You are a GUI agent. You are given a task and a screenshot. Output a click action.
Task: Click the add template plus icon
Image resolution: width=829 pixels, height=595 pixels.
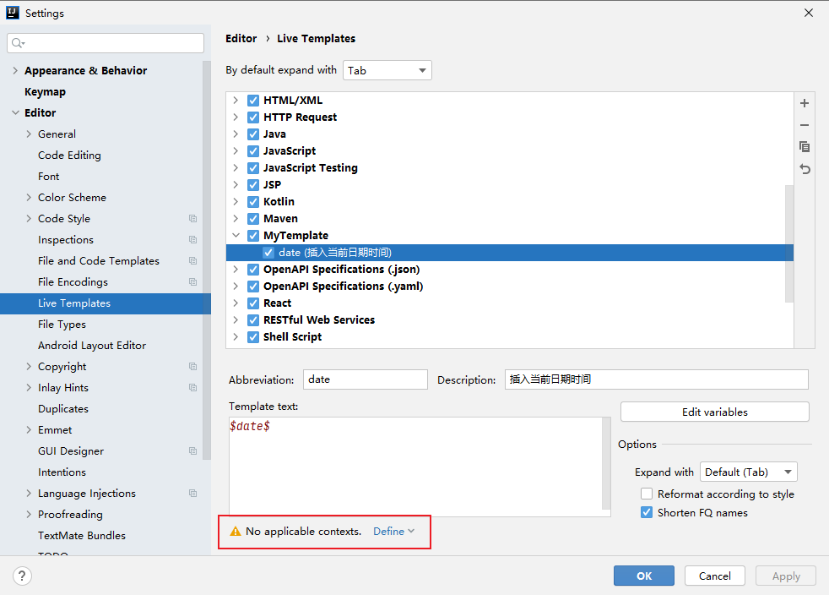click(x=805, y=103)
